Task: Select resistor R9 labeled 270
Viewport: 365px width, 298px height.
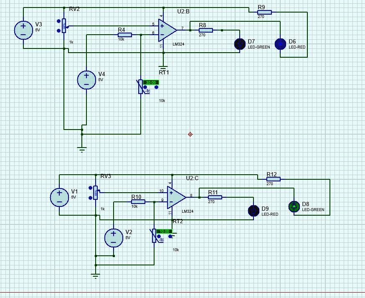Action: (x=264, y=13)
